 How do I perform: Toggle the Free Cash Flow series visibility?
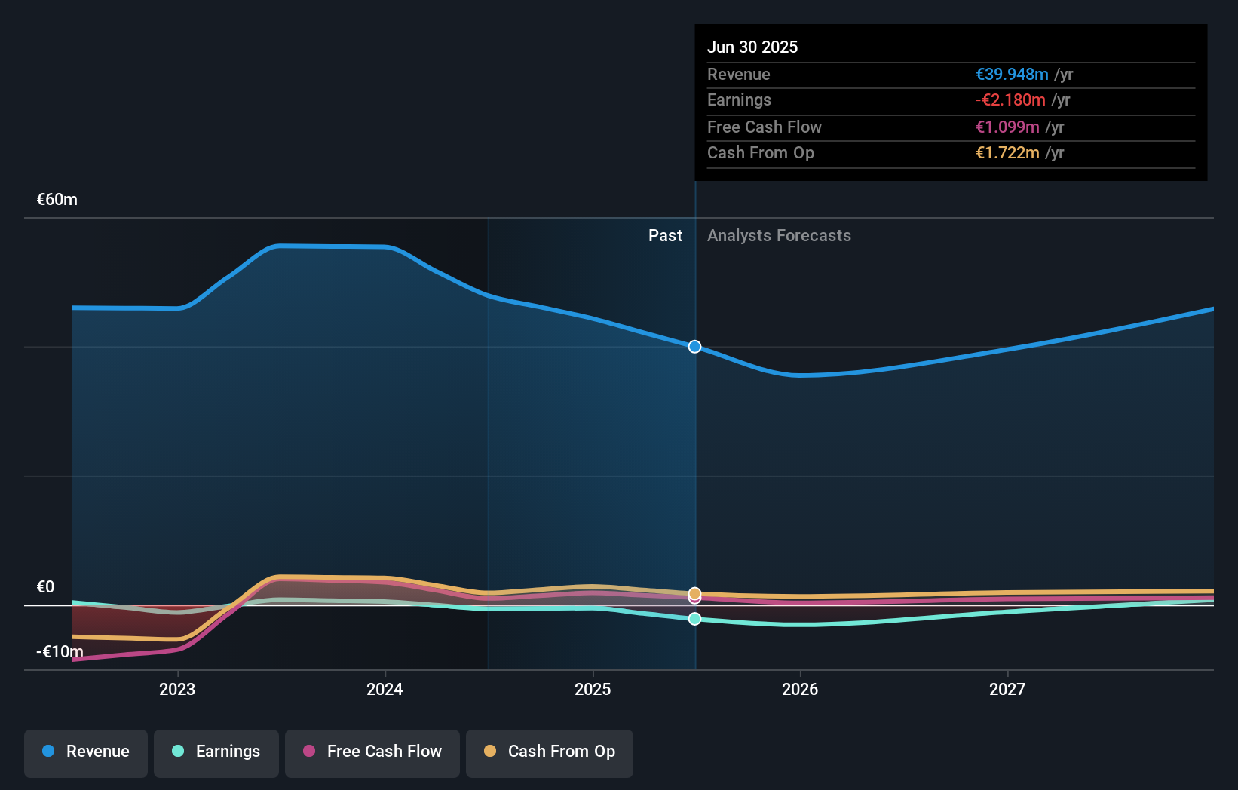[x=372, y=753]
